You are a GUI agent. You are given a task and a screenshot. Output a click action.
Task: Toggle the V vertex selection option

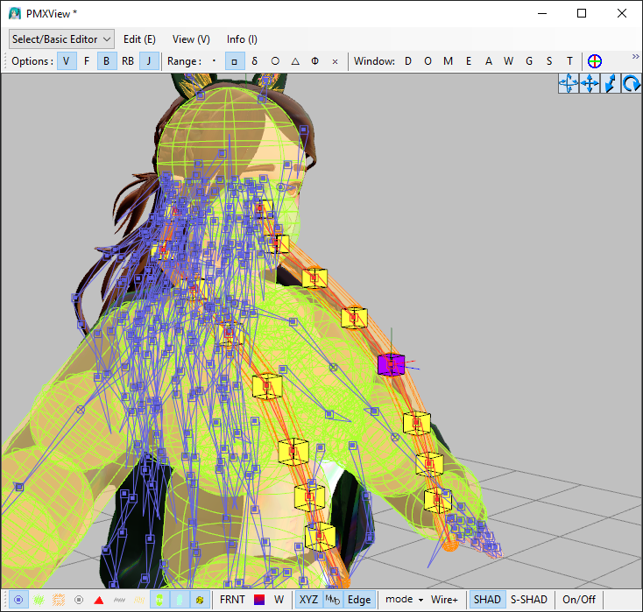click(x=67, y=61)
